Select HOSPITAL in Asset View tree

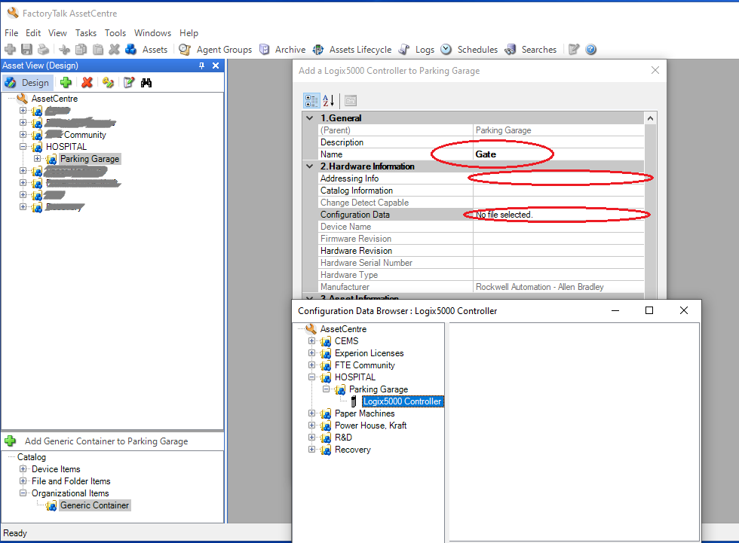66,147
